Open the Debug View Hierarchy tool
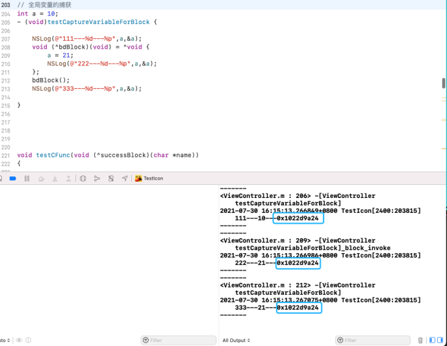This screenshot has width=447, height=346. point(83,179)
